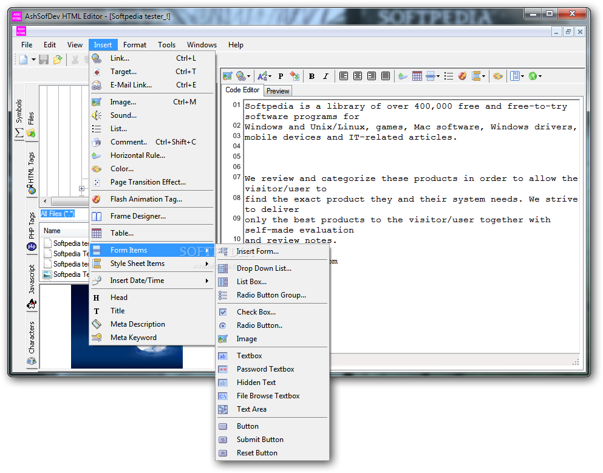Viewport: 603px width, 473px height.
Task: Click the Flash Animation toolbar icon
Action: coord(462,76)
